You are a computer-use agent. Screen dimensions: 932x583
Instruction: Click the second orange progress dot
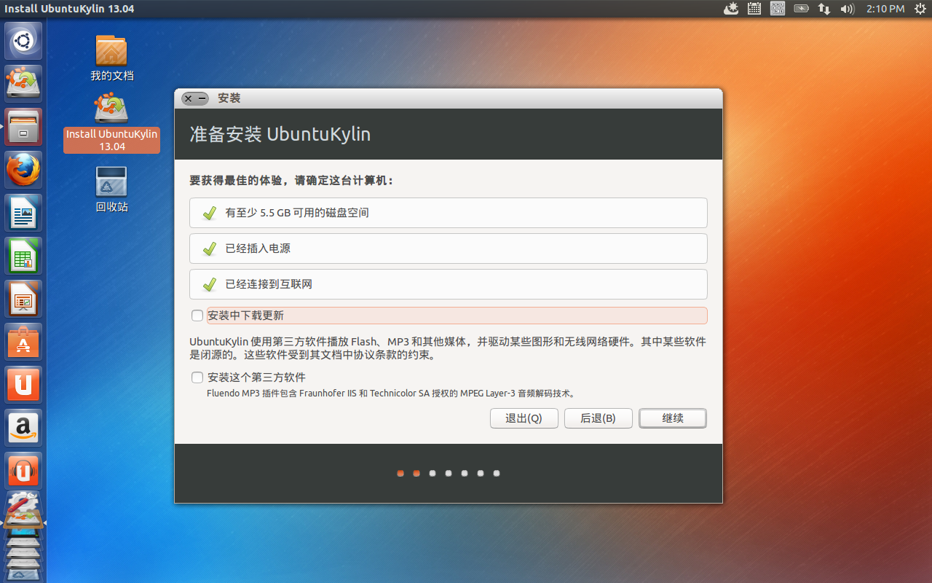[x=416, y=473]
